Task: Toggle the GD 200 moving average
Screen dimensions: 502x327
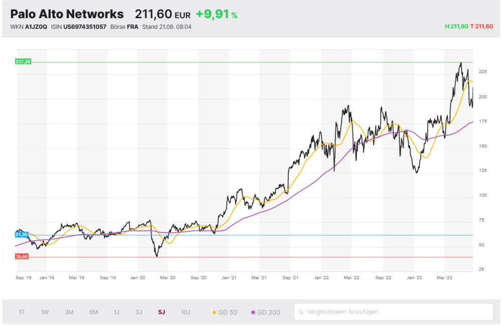Action: [266, 312]
